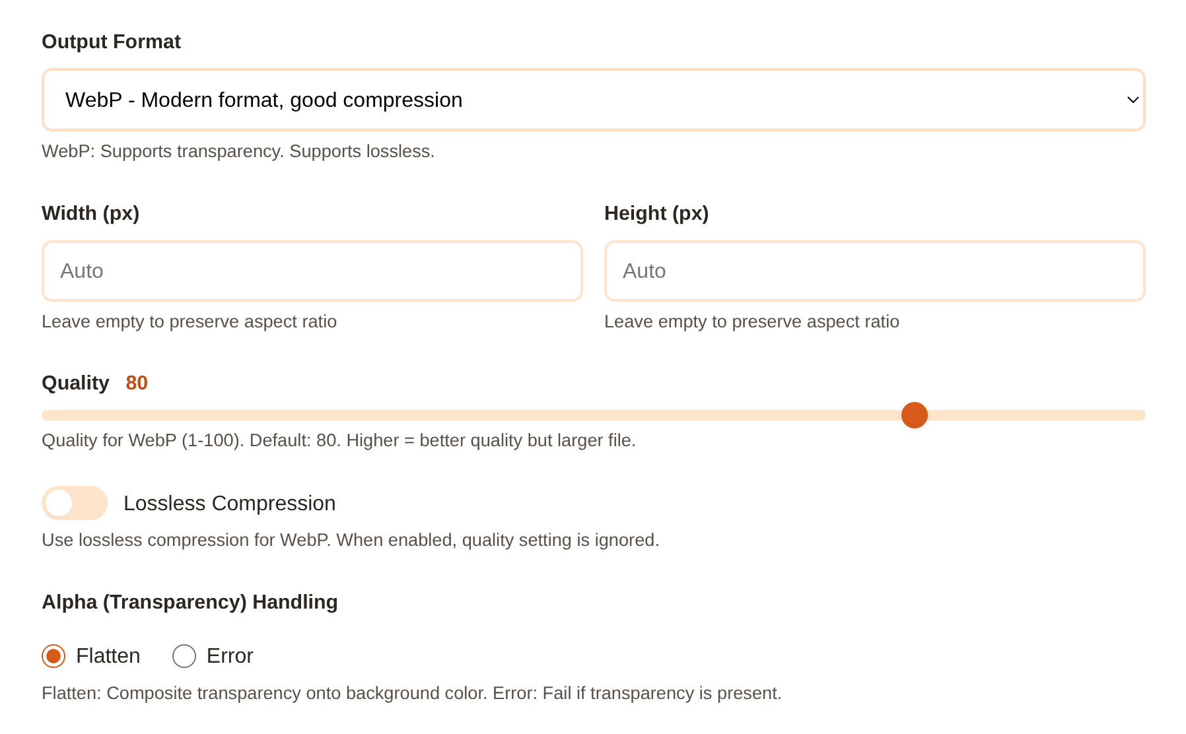Click the Alpha (Transparency) Handling heading

190,601
